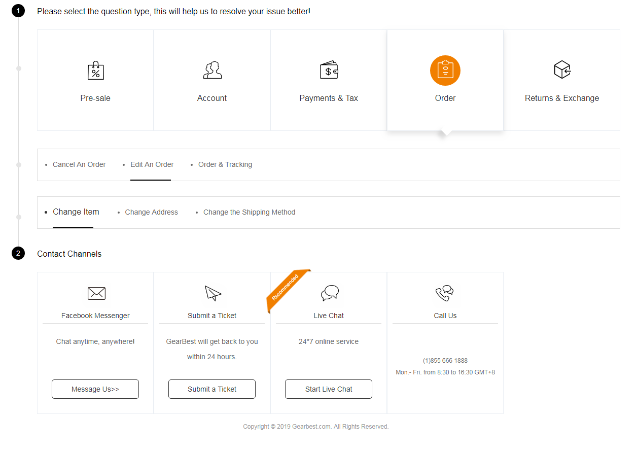637x452 pixels.
Task: Select Change the Shipping Method option
Action: pos(249,212)
